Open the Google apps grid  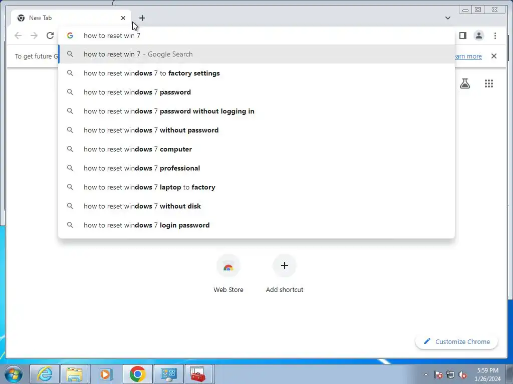tap(489, 83)
